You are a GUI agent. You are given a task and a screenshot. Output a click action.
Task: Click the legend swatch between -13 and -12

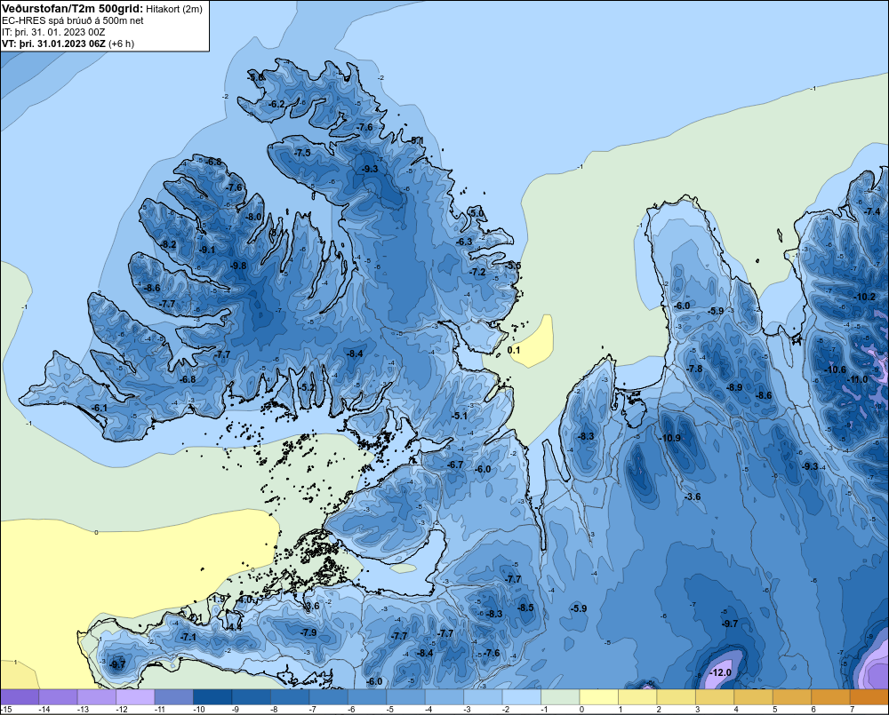(x=97, y=697)
